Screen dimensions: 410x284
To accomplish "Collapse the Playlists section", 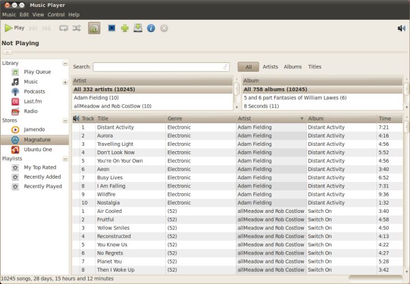I will click(x=66, y=158).
